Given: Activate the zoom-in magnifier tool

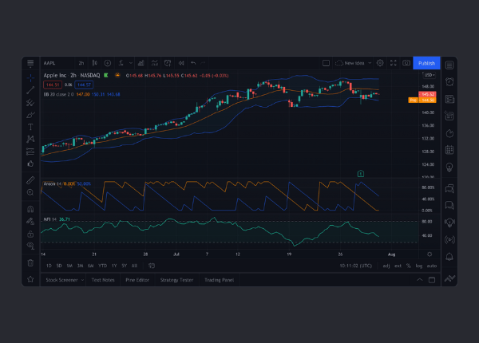Looking at the screenshot, I should 30,192.
